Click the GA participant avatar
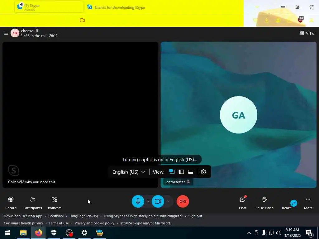Viewport: 319px width, 239px height. pos(238,115)
